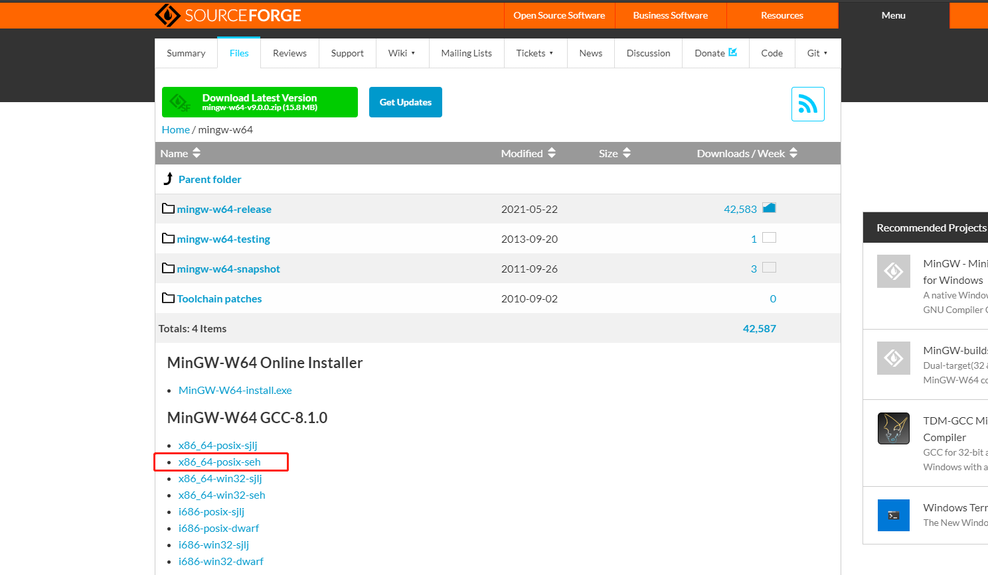The width and height of the screenshot is (988, 575).
Task: Click MinGW recommended project icon
Action: click(893, 271)
